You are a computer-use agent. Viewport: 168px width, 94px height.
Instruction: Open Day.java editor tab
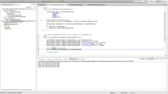[x=41, y=5]
